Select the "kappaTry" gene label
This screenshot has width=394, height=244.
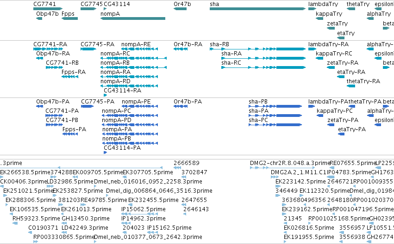pyautogui.click(x=329, y=14)
